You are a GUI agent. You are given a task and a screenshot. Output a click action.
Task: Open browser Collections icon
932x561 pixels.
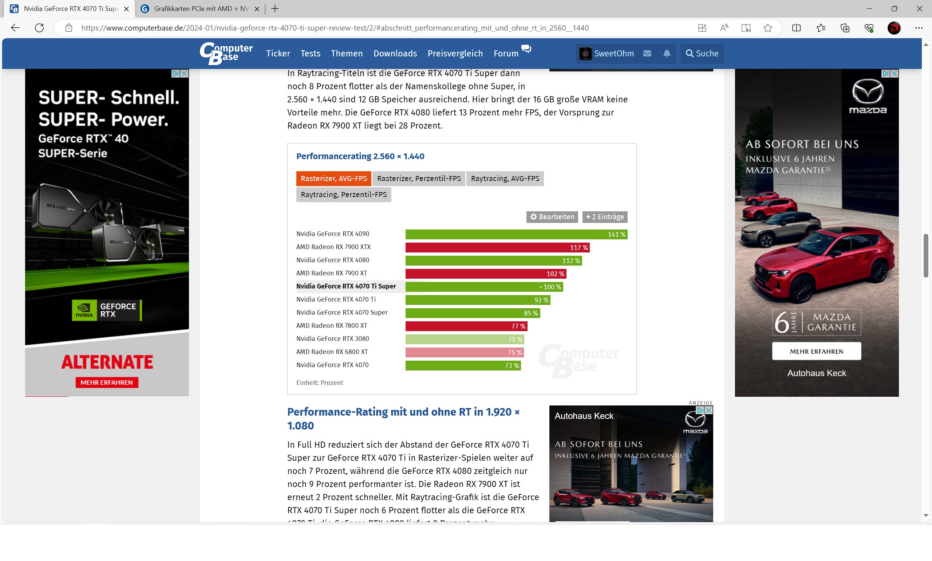(x=845, y=28)
